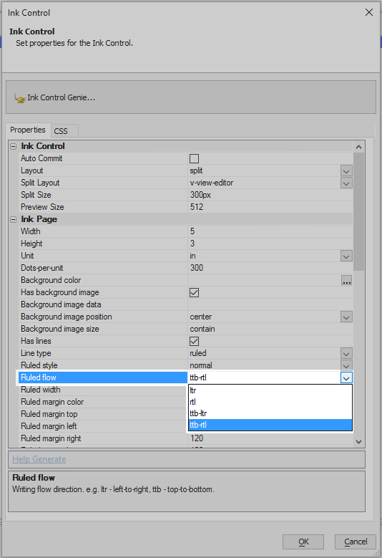Open Background image position dropdown
The width and height of the screenshot is (382, 558).
(346, 317)
